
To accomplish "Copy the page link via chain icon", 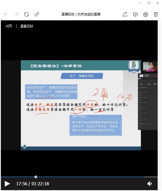I will tap(37, 14).
